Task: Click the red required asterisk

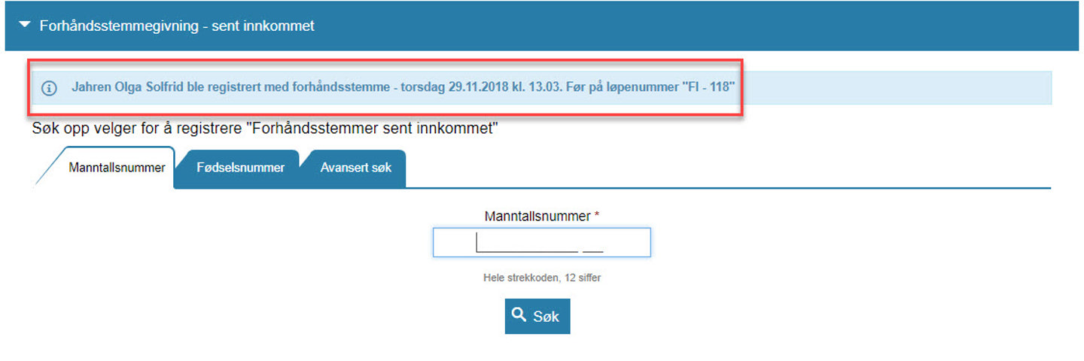Action: point(597,216)
